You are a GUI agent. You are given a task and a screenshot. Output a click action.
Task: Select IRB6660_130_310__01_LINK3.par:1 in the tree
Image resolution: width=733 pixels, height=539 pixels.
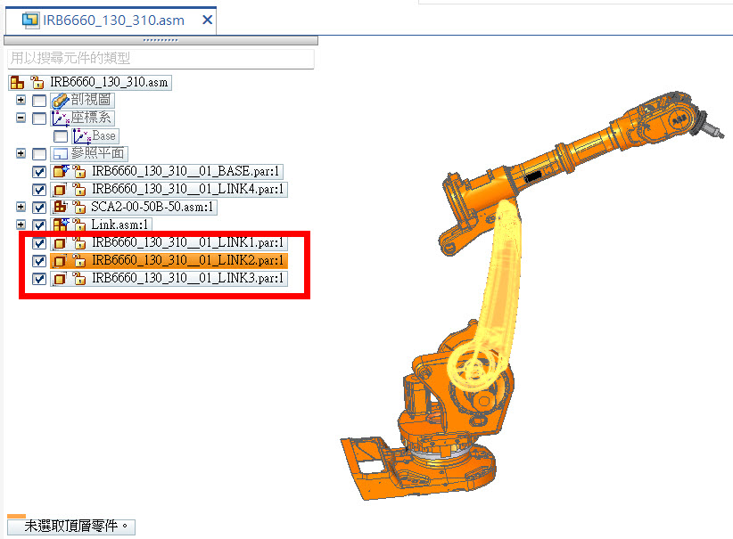coord(188,279)
